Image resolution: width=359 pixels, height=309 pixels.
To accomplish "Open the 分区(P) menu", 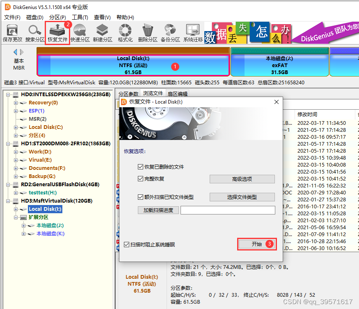I will click(x=57, y=17).
